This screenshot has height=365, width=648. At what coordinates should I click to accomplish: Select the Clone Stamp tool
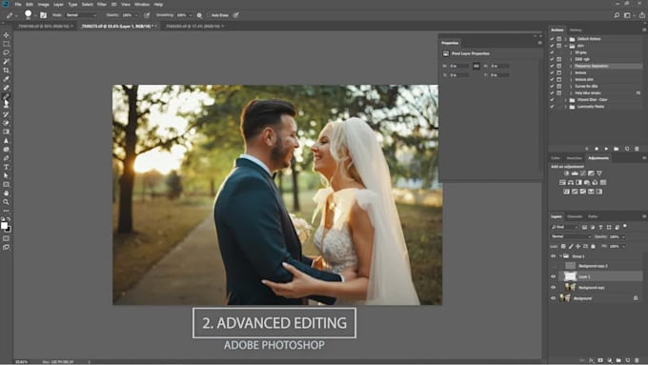click(x=7, y=106)
